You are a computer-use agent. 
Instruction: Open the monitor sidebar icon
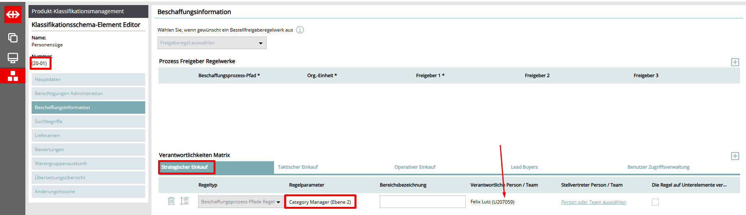click(x=13, y=58)
